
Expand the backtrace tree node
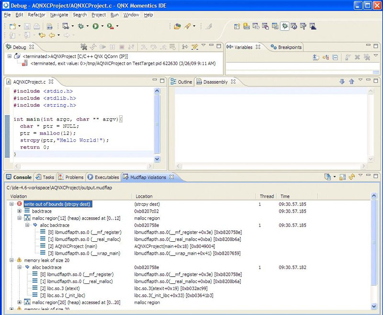tap(19, 211)
